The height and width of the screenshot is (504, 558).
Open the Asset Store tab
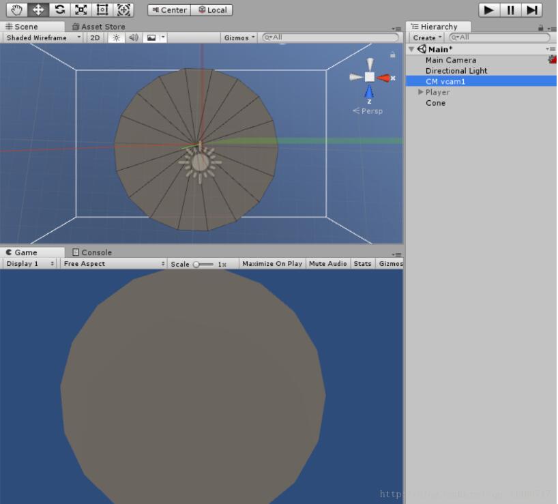99,27
